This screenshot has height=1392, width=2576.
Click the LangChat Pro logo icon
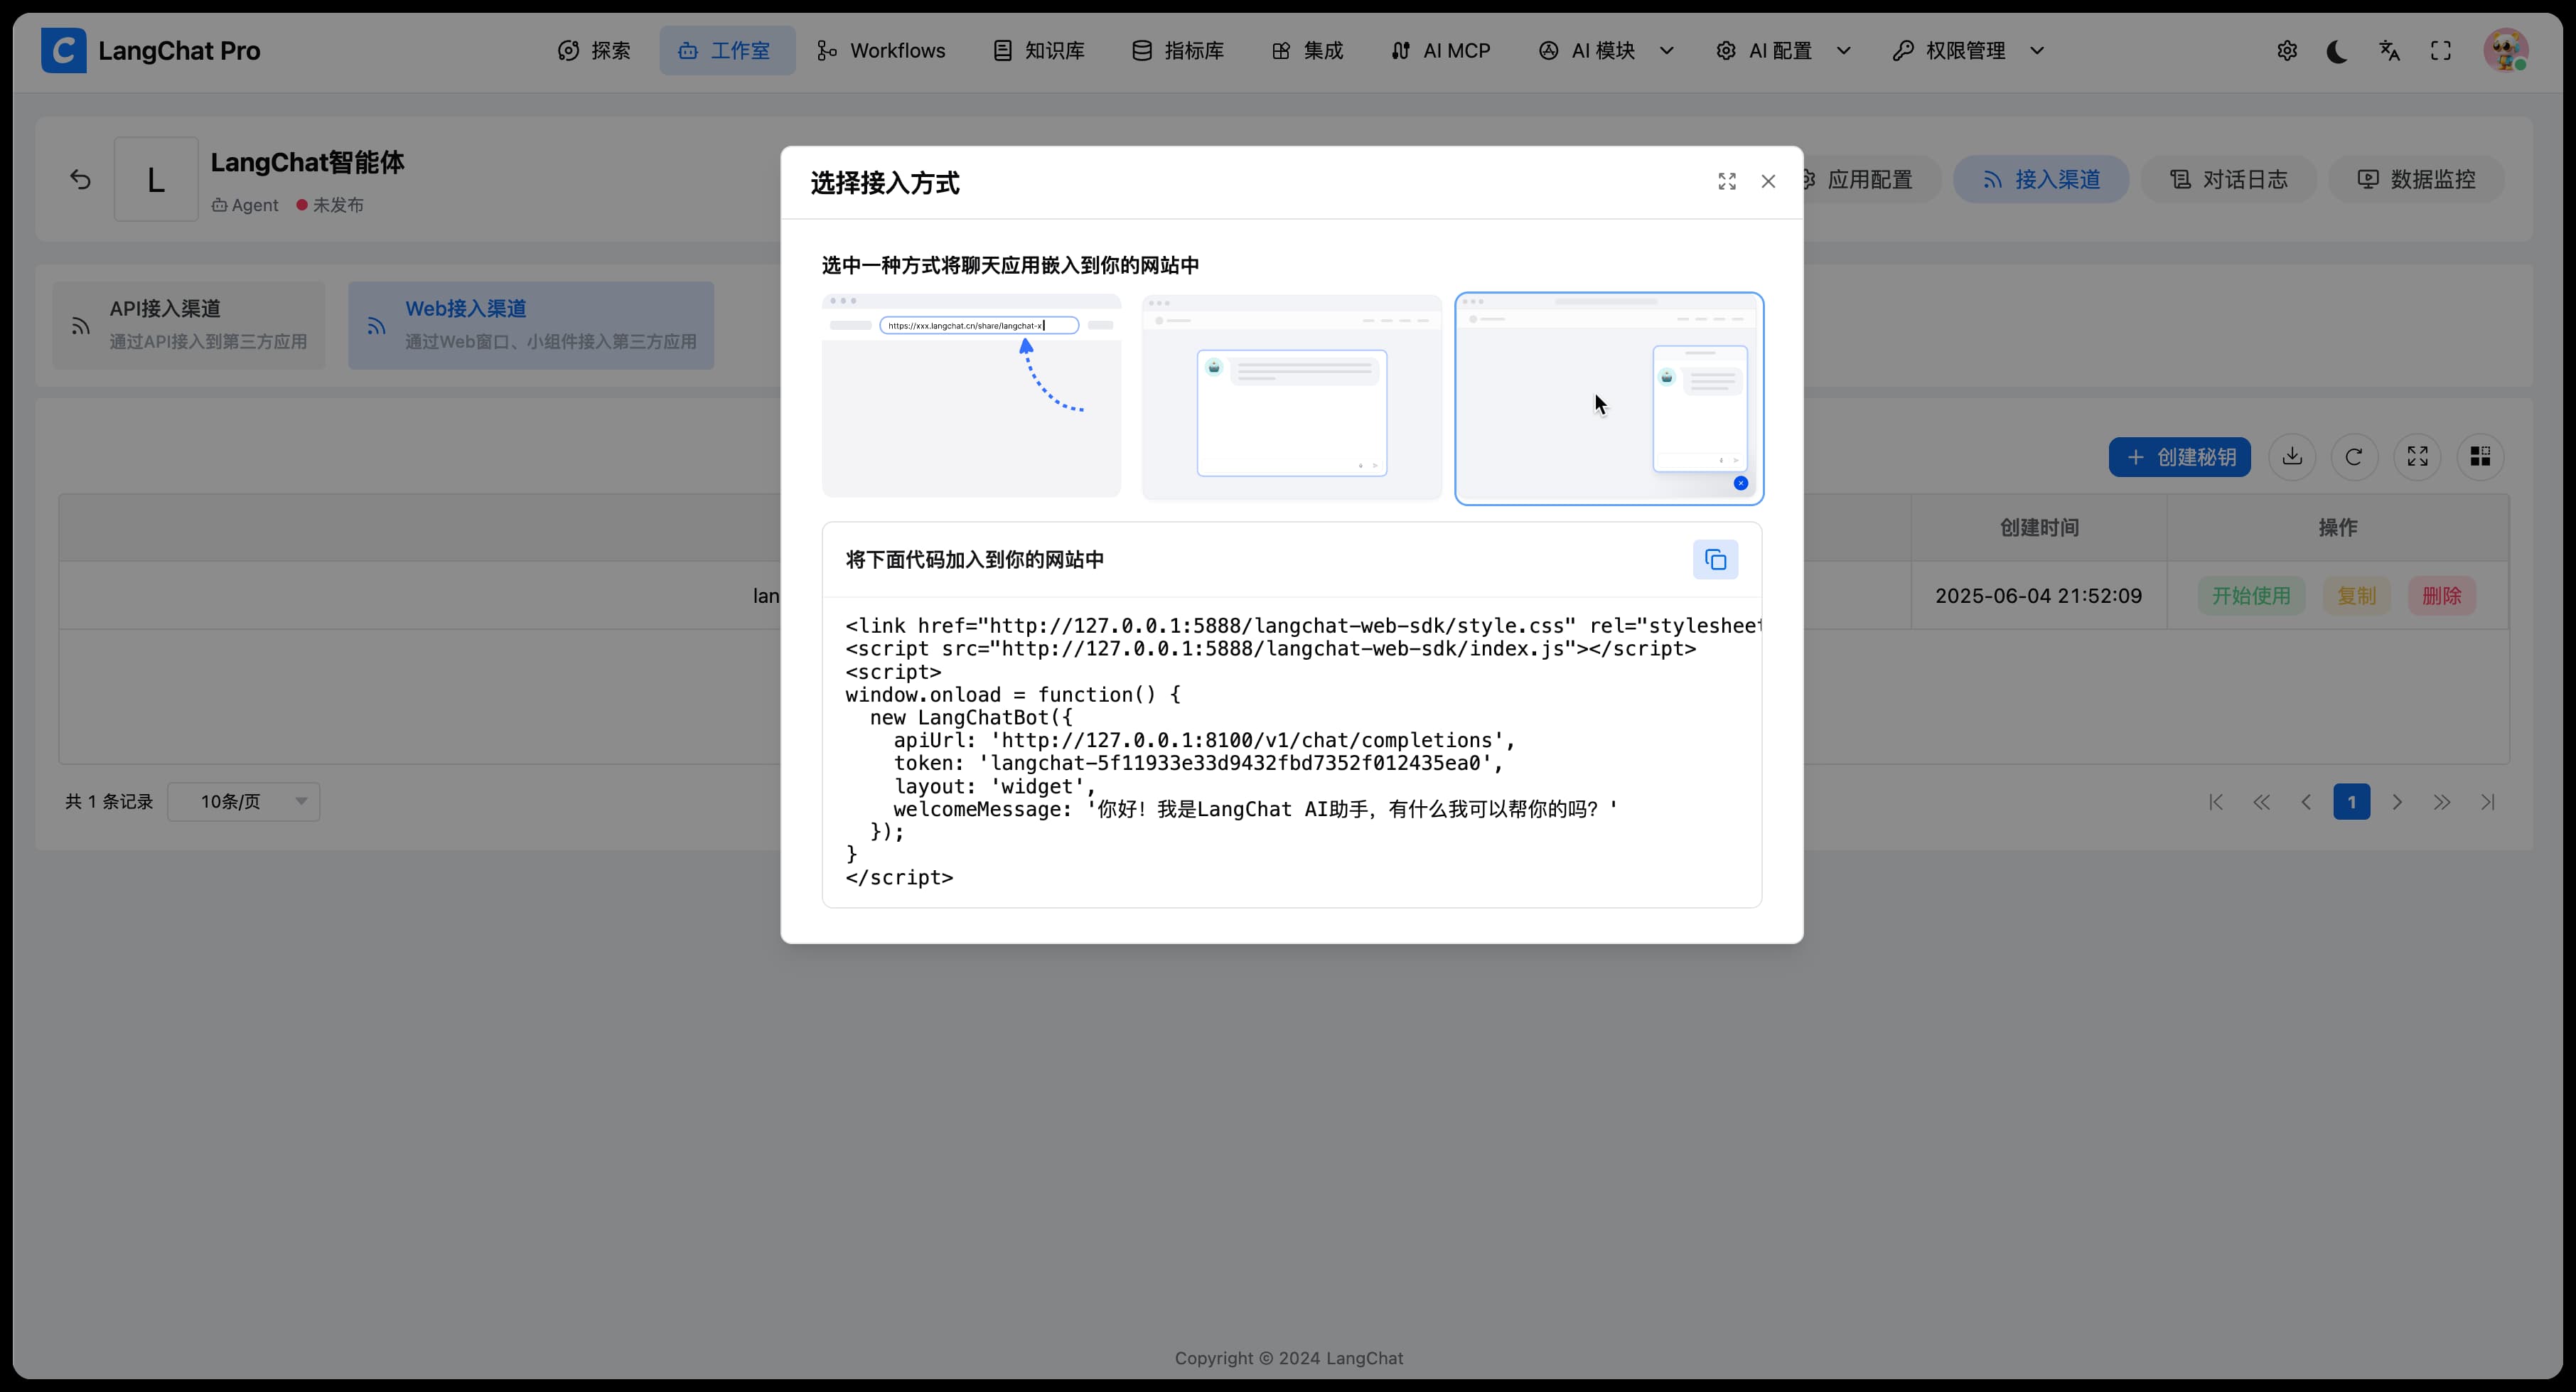point(63,50)
